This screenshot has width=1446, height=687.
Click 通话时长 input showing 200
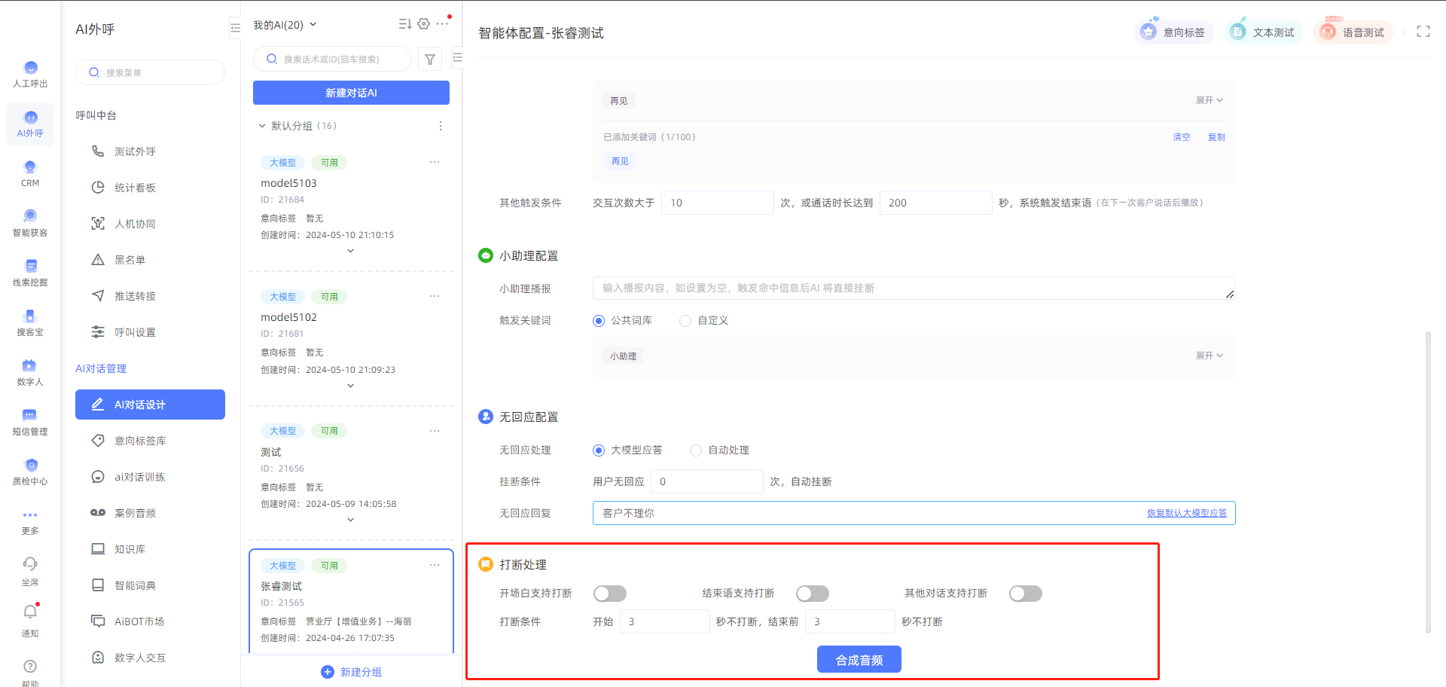[x=935, y=203]
